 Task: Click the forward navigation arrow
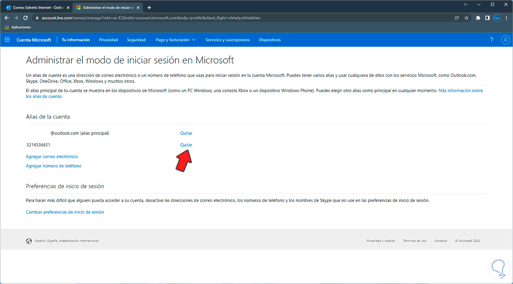coord(16,18)
